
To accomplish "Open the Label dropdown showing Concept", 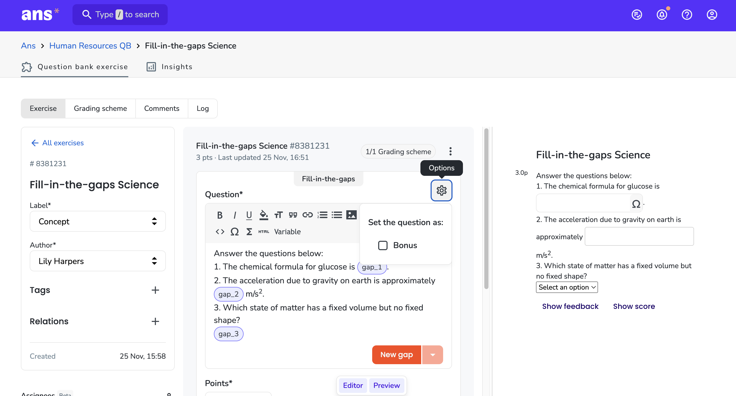I will click(x=98, y=221).
